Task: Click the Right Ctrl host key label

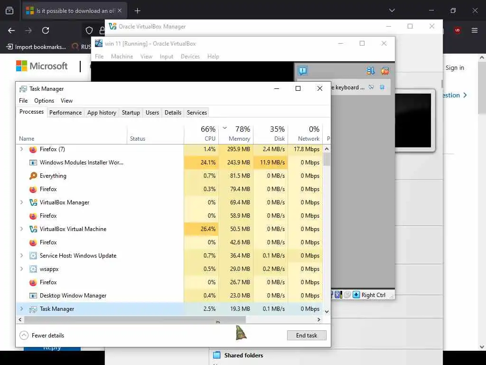Action: click(x=374, y=295)
